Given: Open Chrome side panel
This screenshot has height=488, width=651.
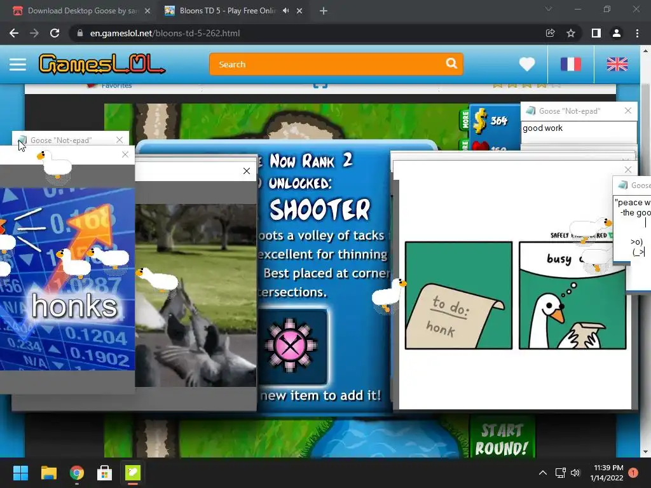Looking at the screenshot, I should (x=596, y=33).
